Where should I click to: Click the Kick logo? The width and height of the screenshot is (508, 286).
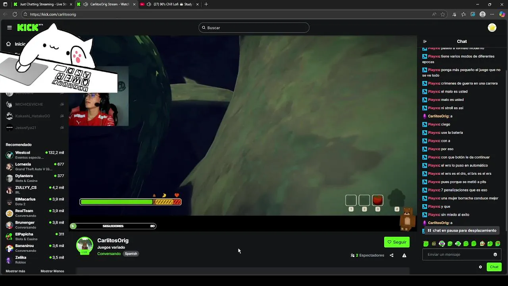click(30, 27)
